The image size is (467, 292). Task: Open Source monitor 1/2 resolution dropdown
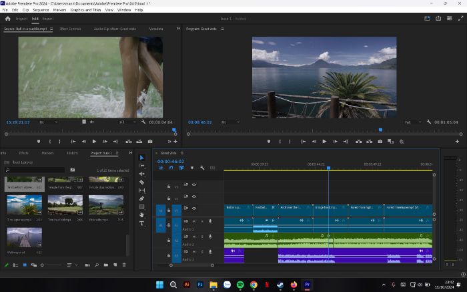point(127,122)
